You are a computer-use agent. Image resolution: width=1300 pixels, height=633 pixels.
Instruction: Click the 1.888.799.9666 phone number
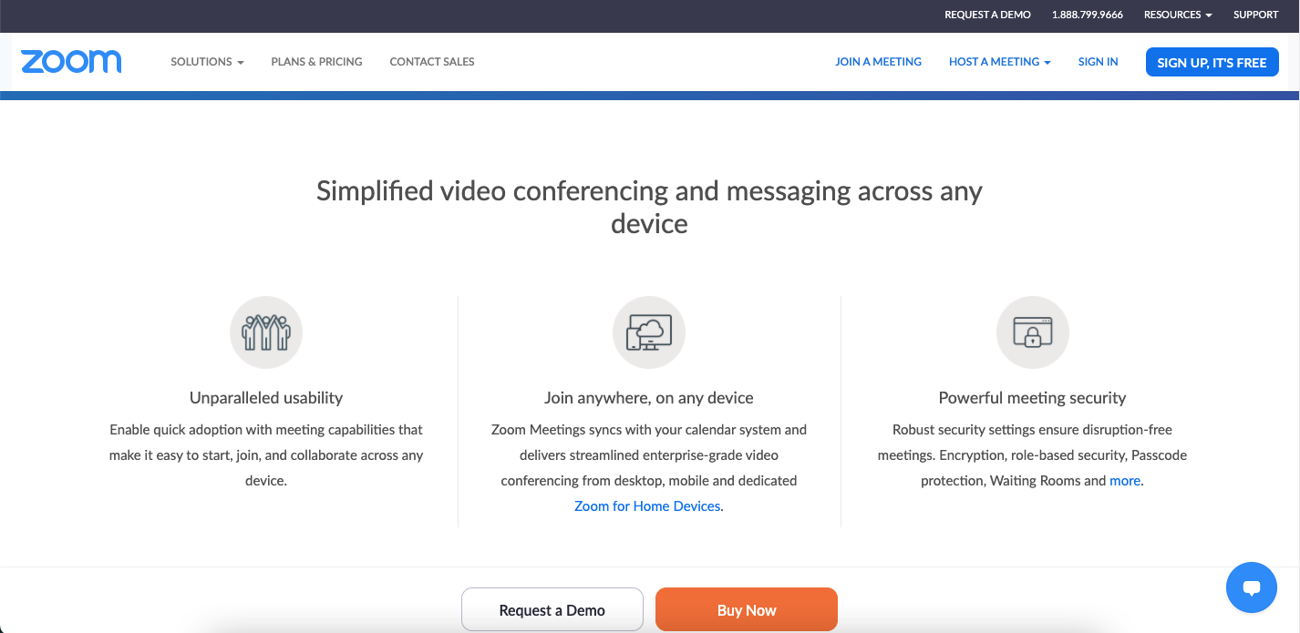(x=1087, y=15)
